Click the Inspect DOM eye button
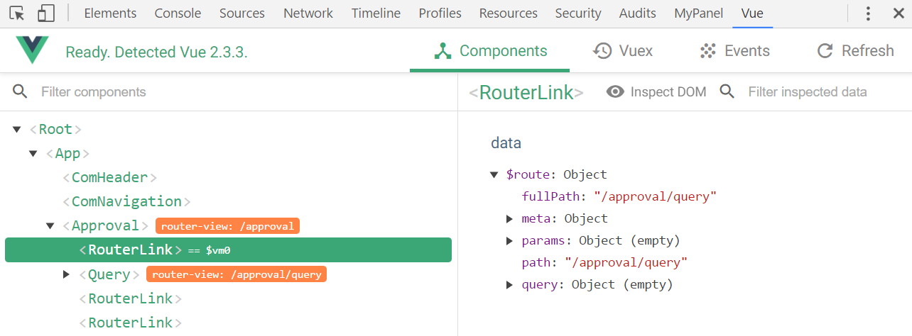The image size is (912, 336). click(656, 92)
